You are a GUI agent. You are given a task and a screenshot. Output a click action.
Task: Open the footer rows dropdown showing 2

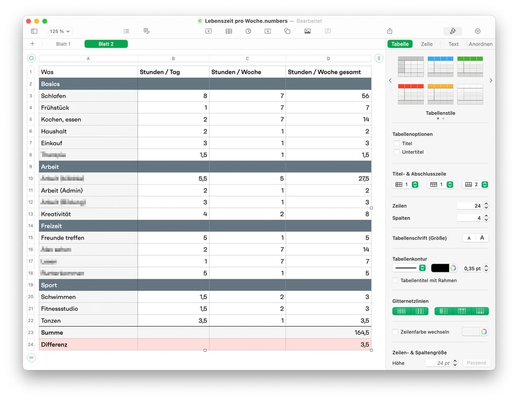click(475, 185)
